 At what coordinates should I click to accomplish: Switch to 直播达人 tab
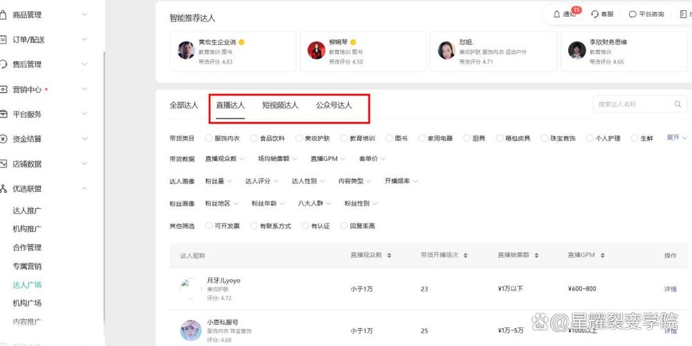coord(230,105)
